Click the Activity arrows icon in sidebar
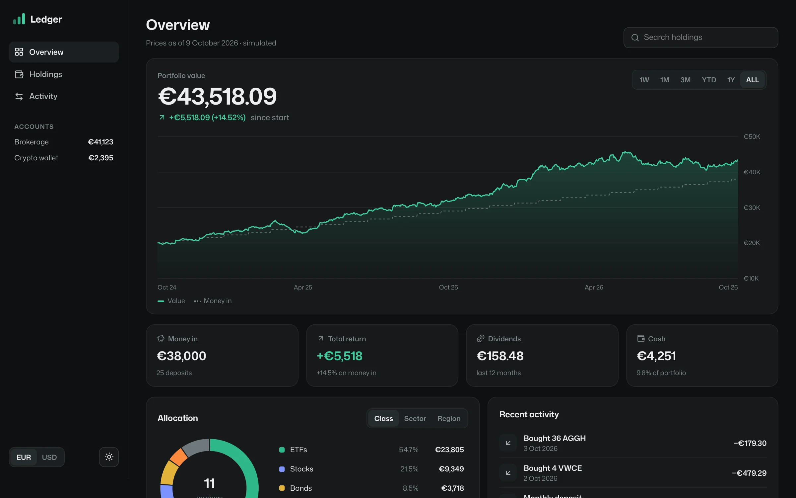 [x=19, y=96]
